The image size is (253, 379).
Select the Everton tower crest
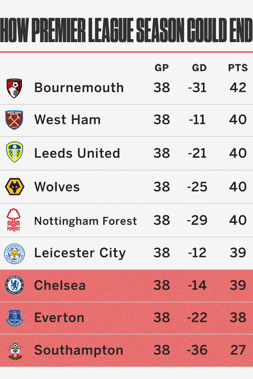click(15, 318)
